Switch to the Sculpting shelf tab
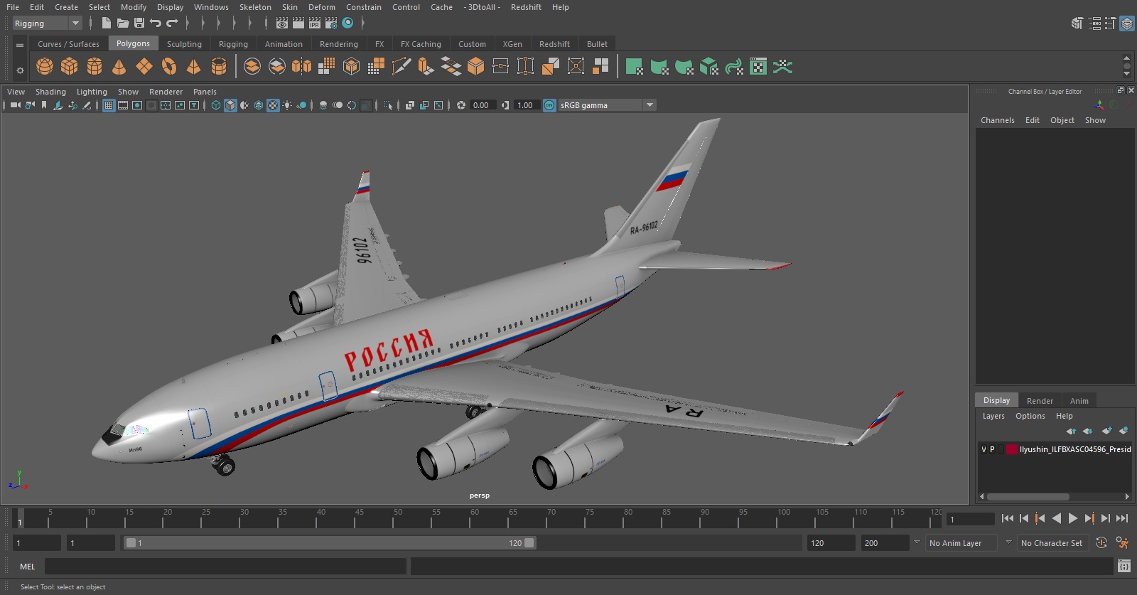The width and height of the screenshot is (1137, 595). (184, 44)
